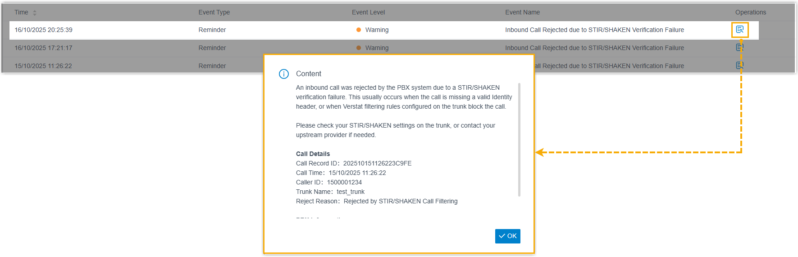798x257 pixels.
Task: Click the Operations column header
Action: 750,12
